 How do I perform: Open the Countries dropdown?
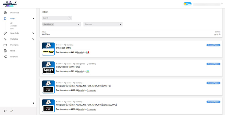point(103,24)
